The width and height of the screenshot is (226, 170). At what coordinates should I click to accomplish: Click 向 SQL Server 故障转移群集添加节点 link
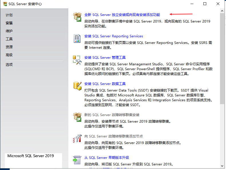pyautogui.click(x=114, y=136)
